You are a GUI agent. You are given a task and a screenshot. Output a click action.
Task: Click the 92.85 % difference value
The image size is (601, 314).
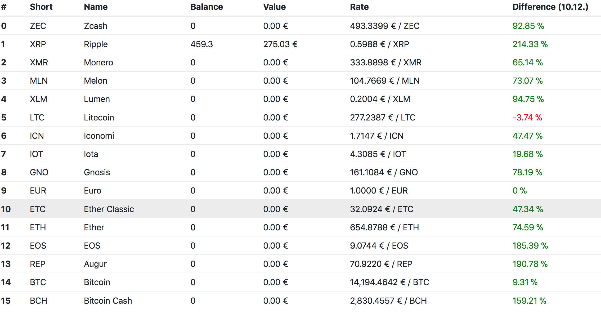click(528, 26)
